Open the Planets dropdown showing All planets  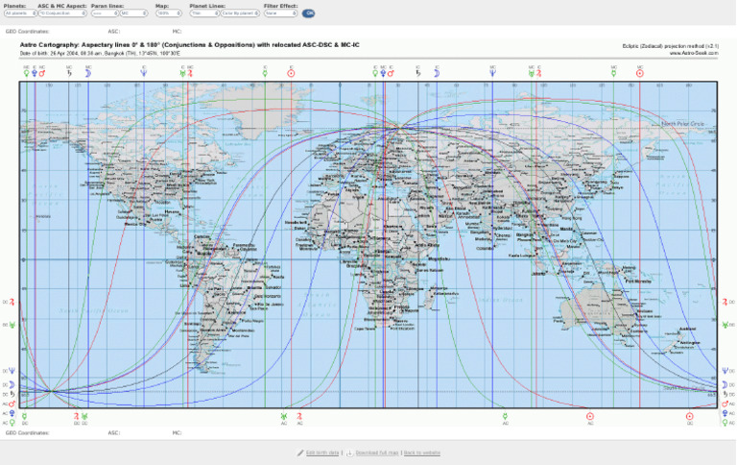(20, 13)
